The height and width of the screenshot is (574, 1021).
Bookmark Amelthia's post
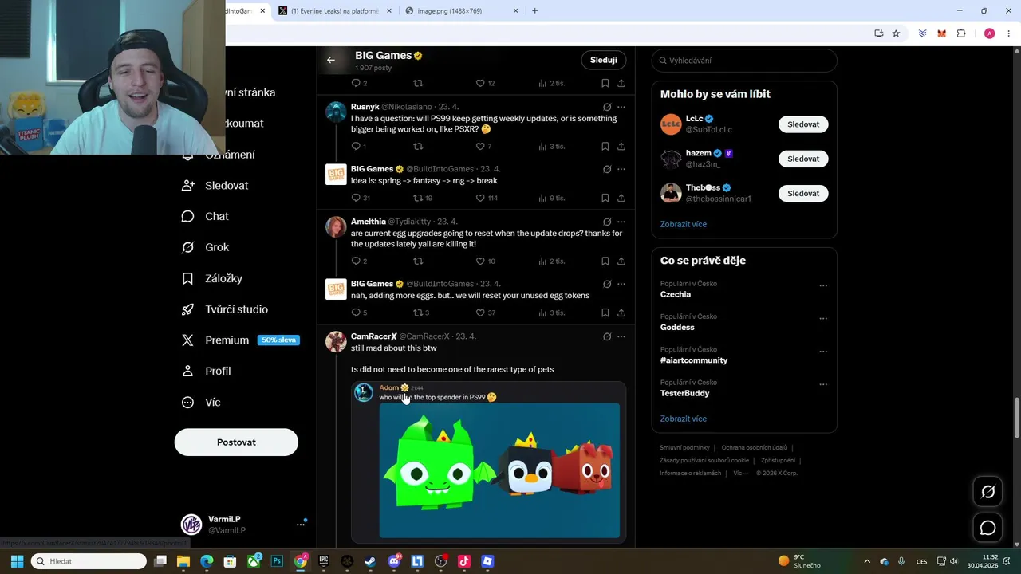(605, 261)
